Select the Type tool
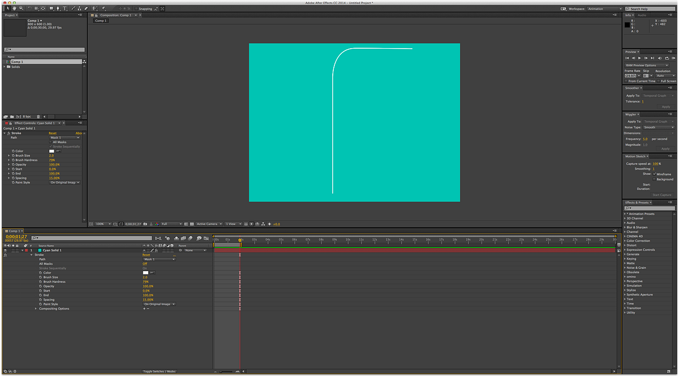 [65, 8]
